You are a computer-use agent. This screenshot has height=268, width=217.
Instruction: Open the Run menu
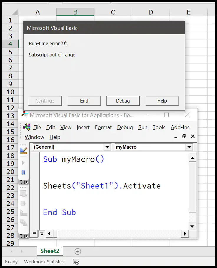tap(143, 127)
